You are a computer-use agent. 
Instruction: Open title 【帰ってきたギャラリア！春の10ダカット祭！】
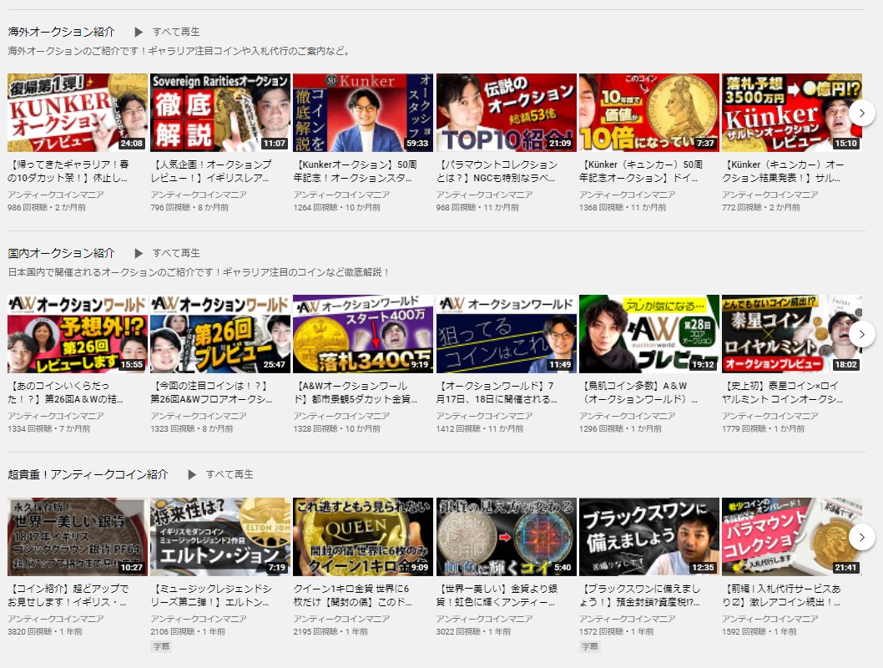(68, 171)
